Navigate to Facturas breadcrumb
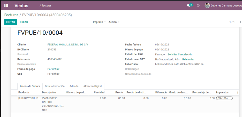The width and height of the screenshot is (242, 117). (x=11, y=15)
